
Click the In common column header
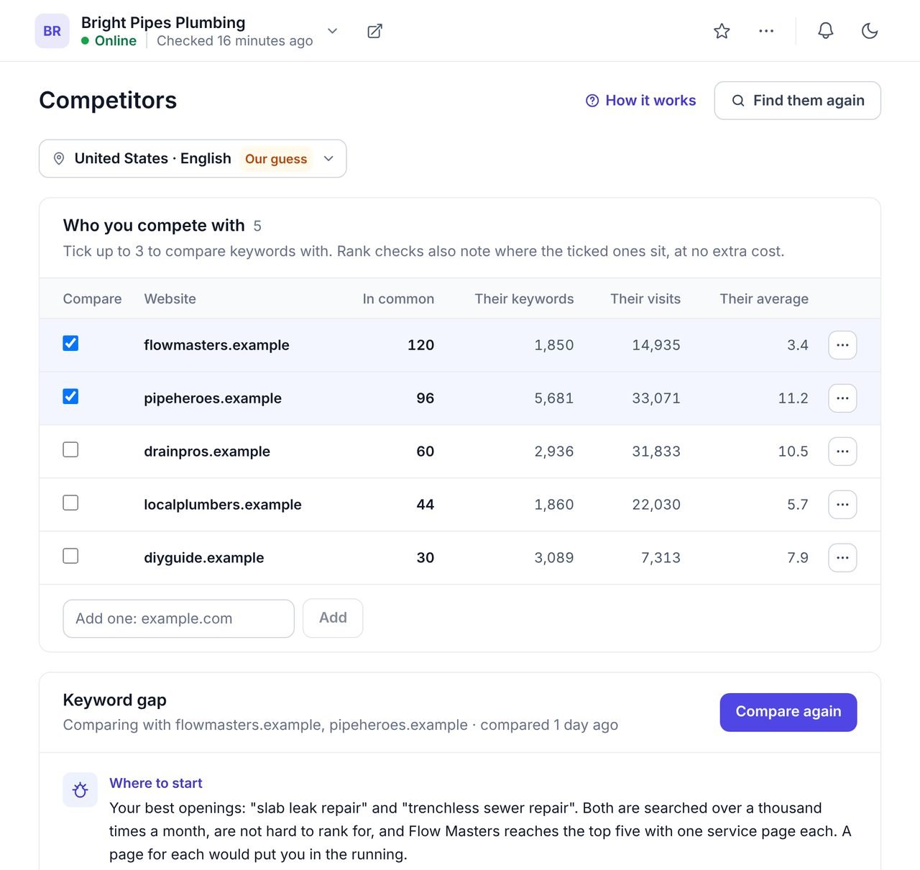pyautogui.click(x=398, y=299)
